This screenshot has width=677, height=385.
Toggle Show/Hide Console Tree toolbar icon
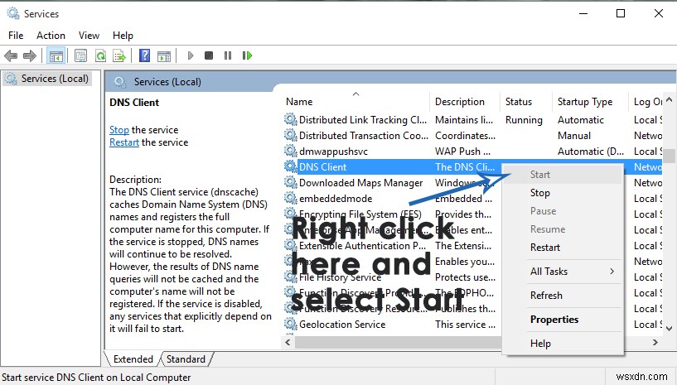[56, 55]
